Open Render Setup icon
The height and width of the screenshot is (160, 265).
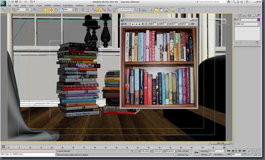coord(178,10)
